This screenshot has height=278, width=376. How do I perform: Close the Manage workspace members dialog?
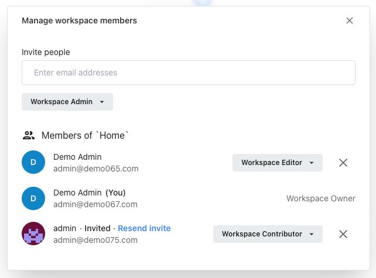point(350,20)
